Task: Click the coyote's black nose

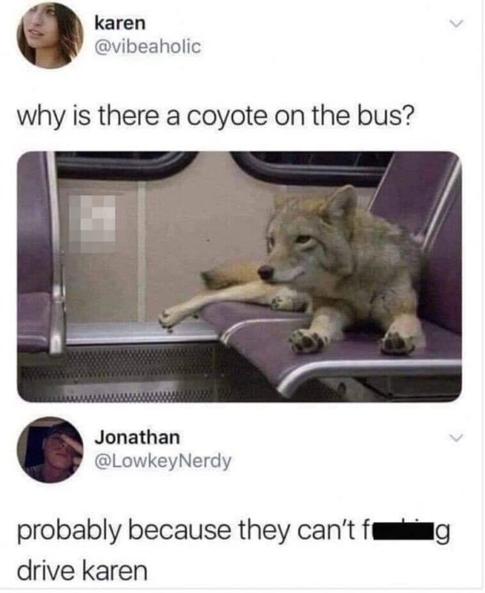Action: pos(266,272)
